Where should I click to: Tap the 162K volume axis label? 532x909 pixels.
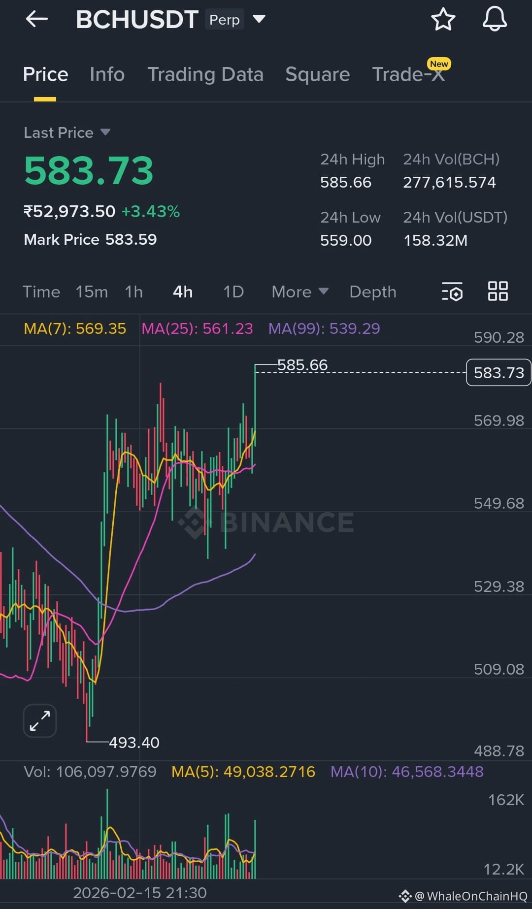(506, 800)
